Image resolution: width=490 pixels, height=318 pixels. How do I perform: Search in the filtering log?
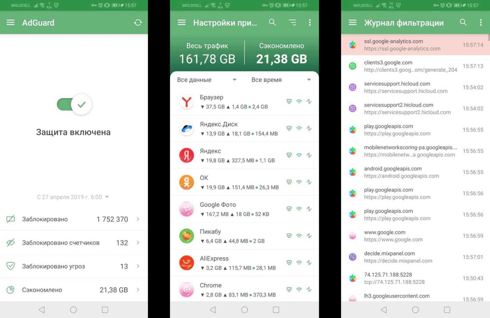click(463, 22)
